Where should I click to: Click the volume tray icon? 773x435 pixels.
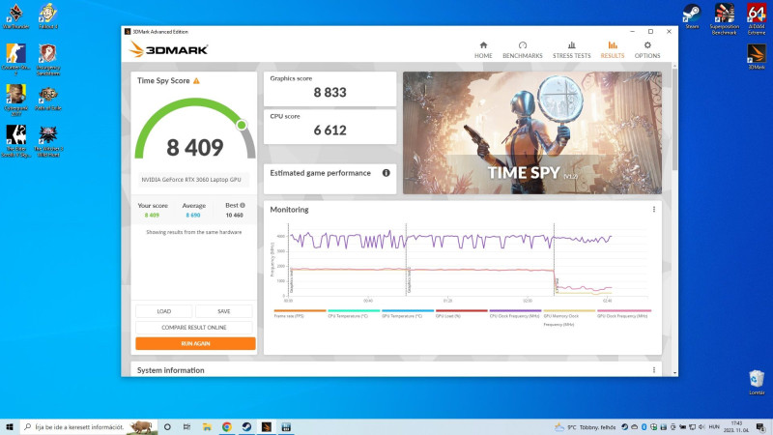tap(701, 427)
